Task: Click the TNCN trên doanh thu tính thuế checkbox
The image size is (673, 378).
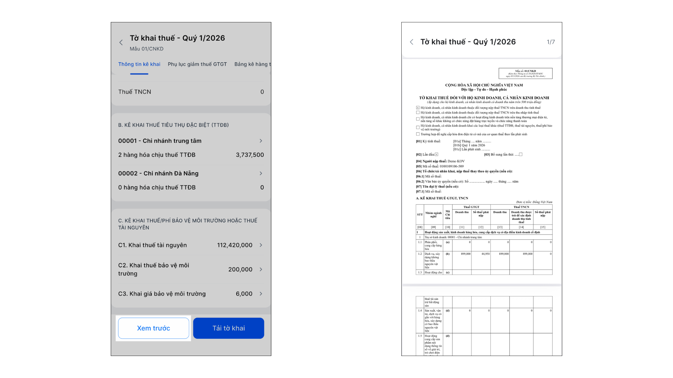Action: pyautogui.click(x=418, y=108)
